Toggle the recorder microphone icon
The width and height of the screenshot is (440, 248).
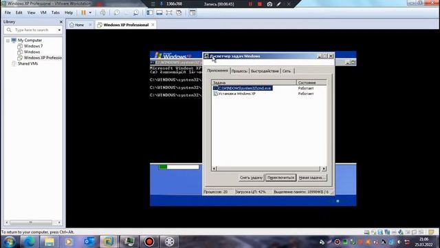point(162,4)
